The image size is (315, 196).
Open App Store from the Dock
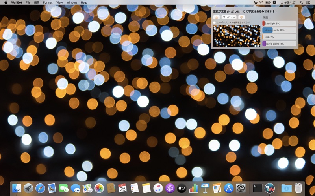point(229,188)
